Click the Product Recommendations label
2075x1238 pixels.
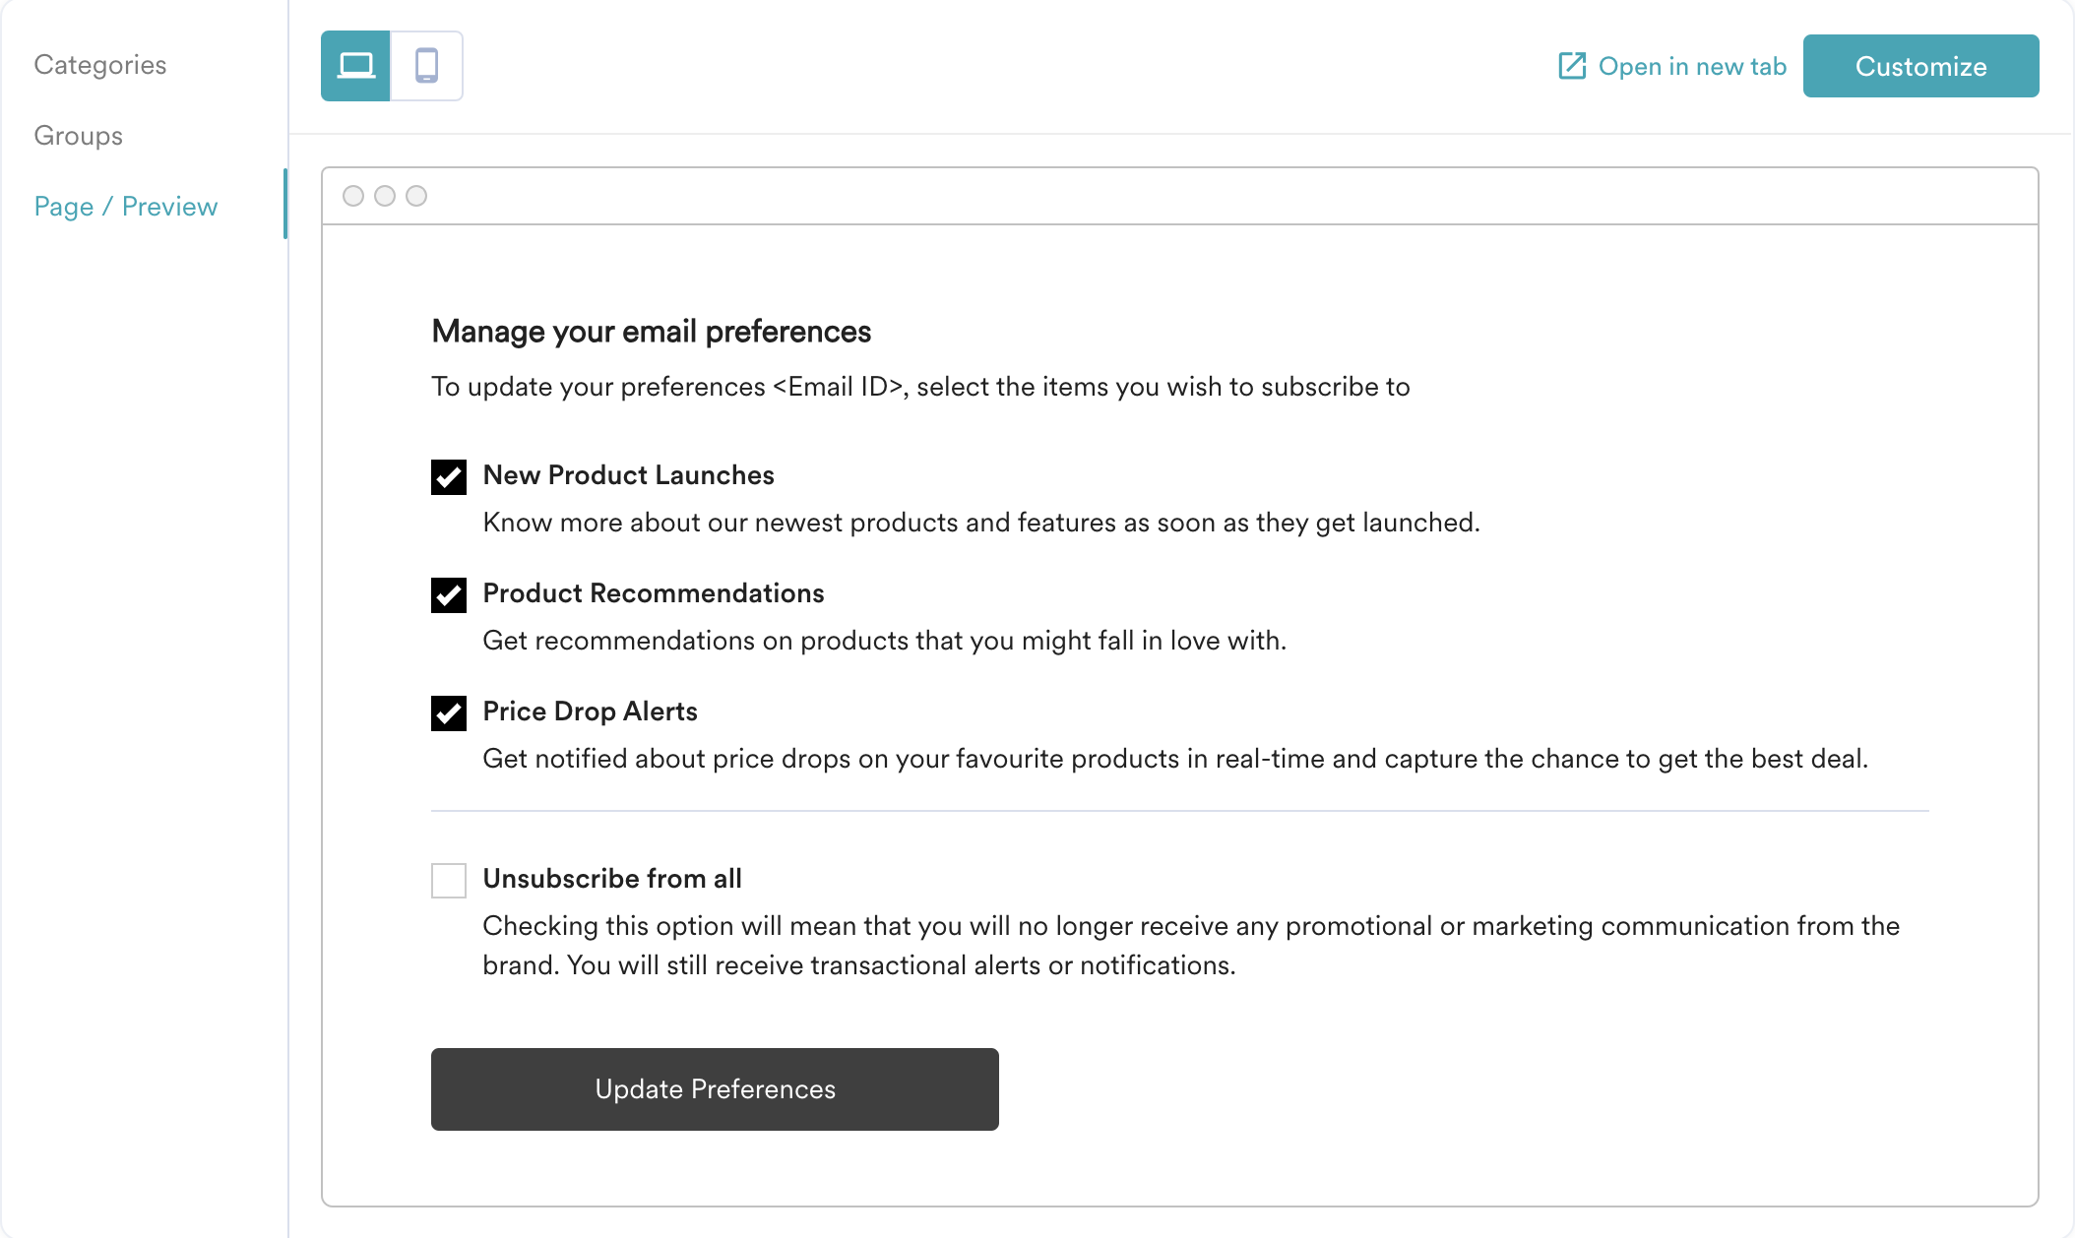(x=654, y=593)
